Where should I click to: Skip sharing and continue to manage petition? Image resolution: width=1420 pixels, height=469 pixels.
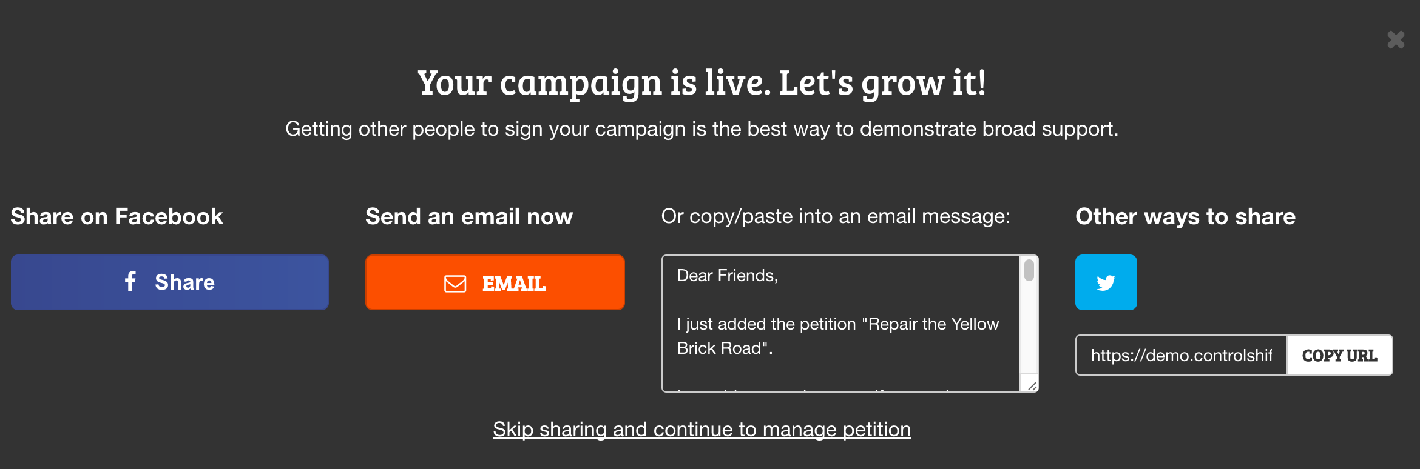tap(702, 429)
